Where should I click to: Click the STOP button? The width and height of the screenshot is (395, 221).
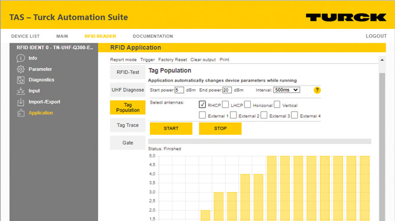220,128
